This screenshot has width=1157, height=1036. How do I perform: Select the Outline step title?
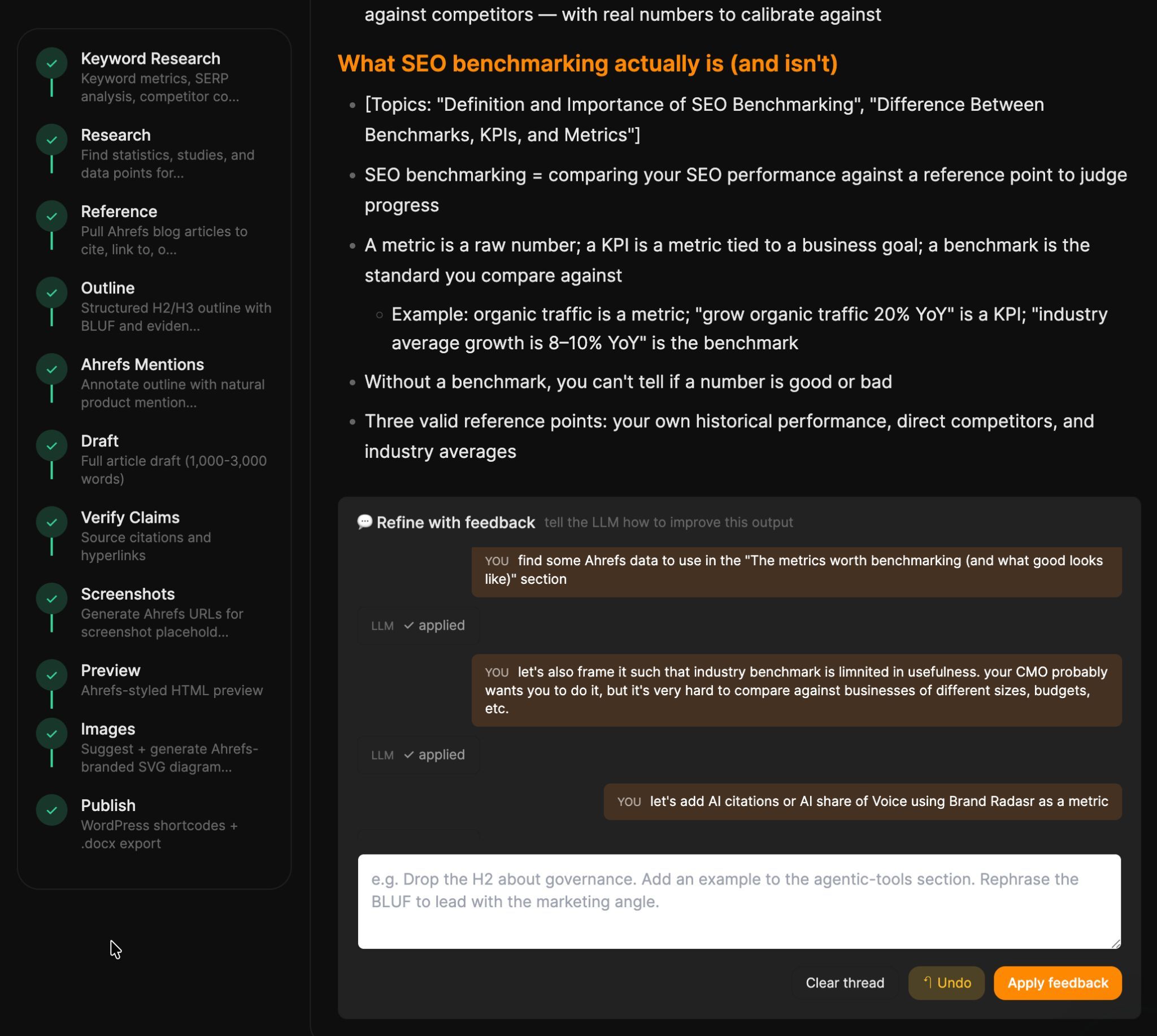(108, 288)
